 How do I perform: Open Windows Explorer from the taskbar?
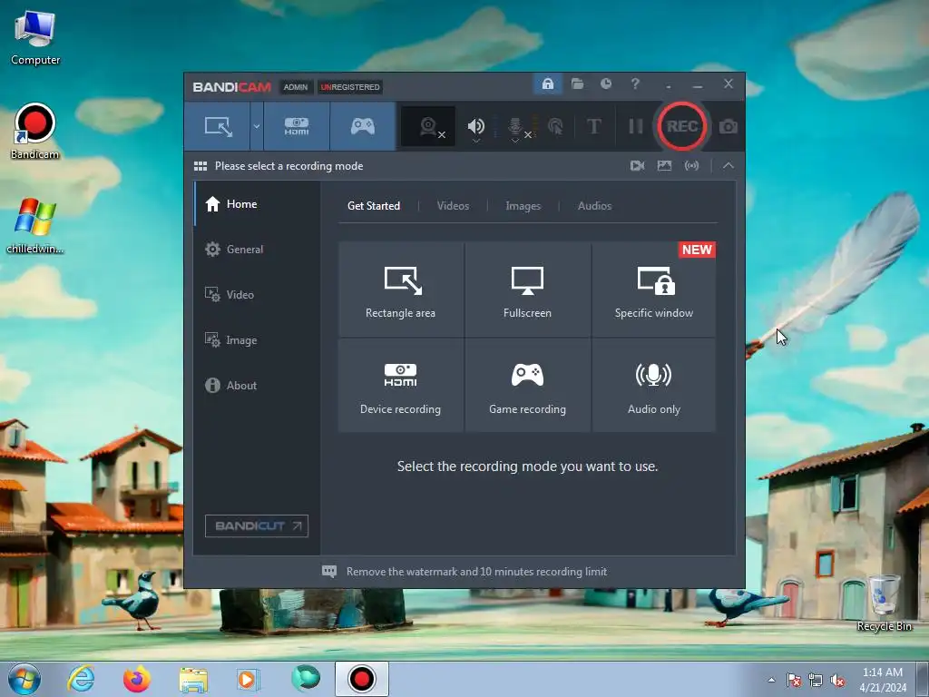pyautogui.click(x=193, y=680)
